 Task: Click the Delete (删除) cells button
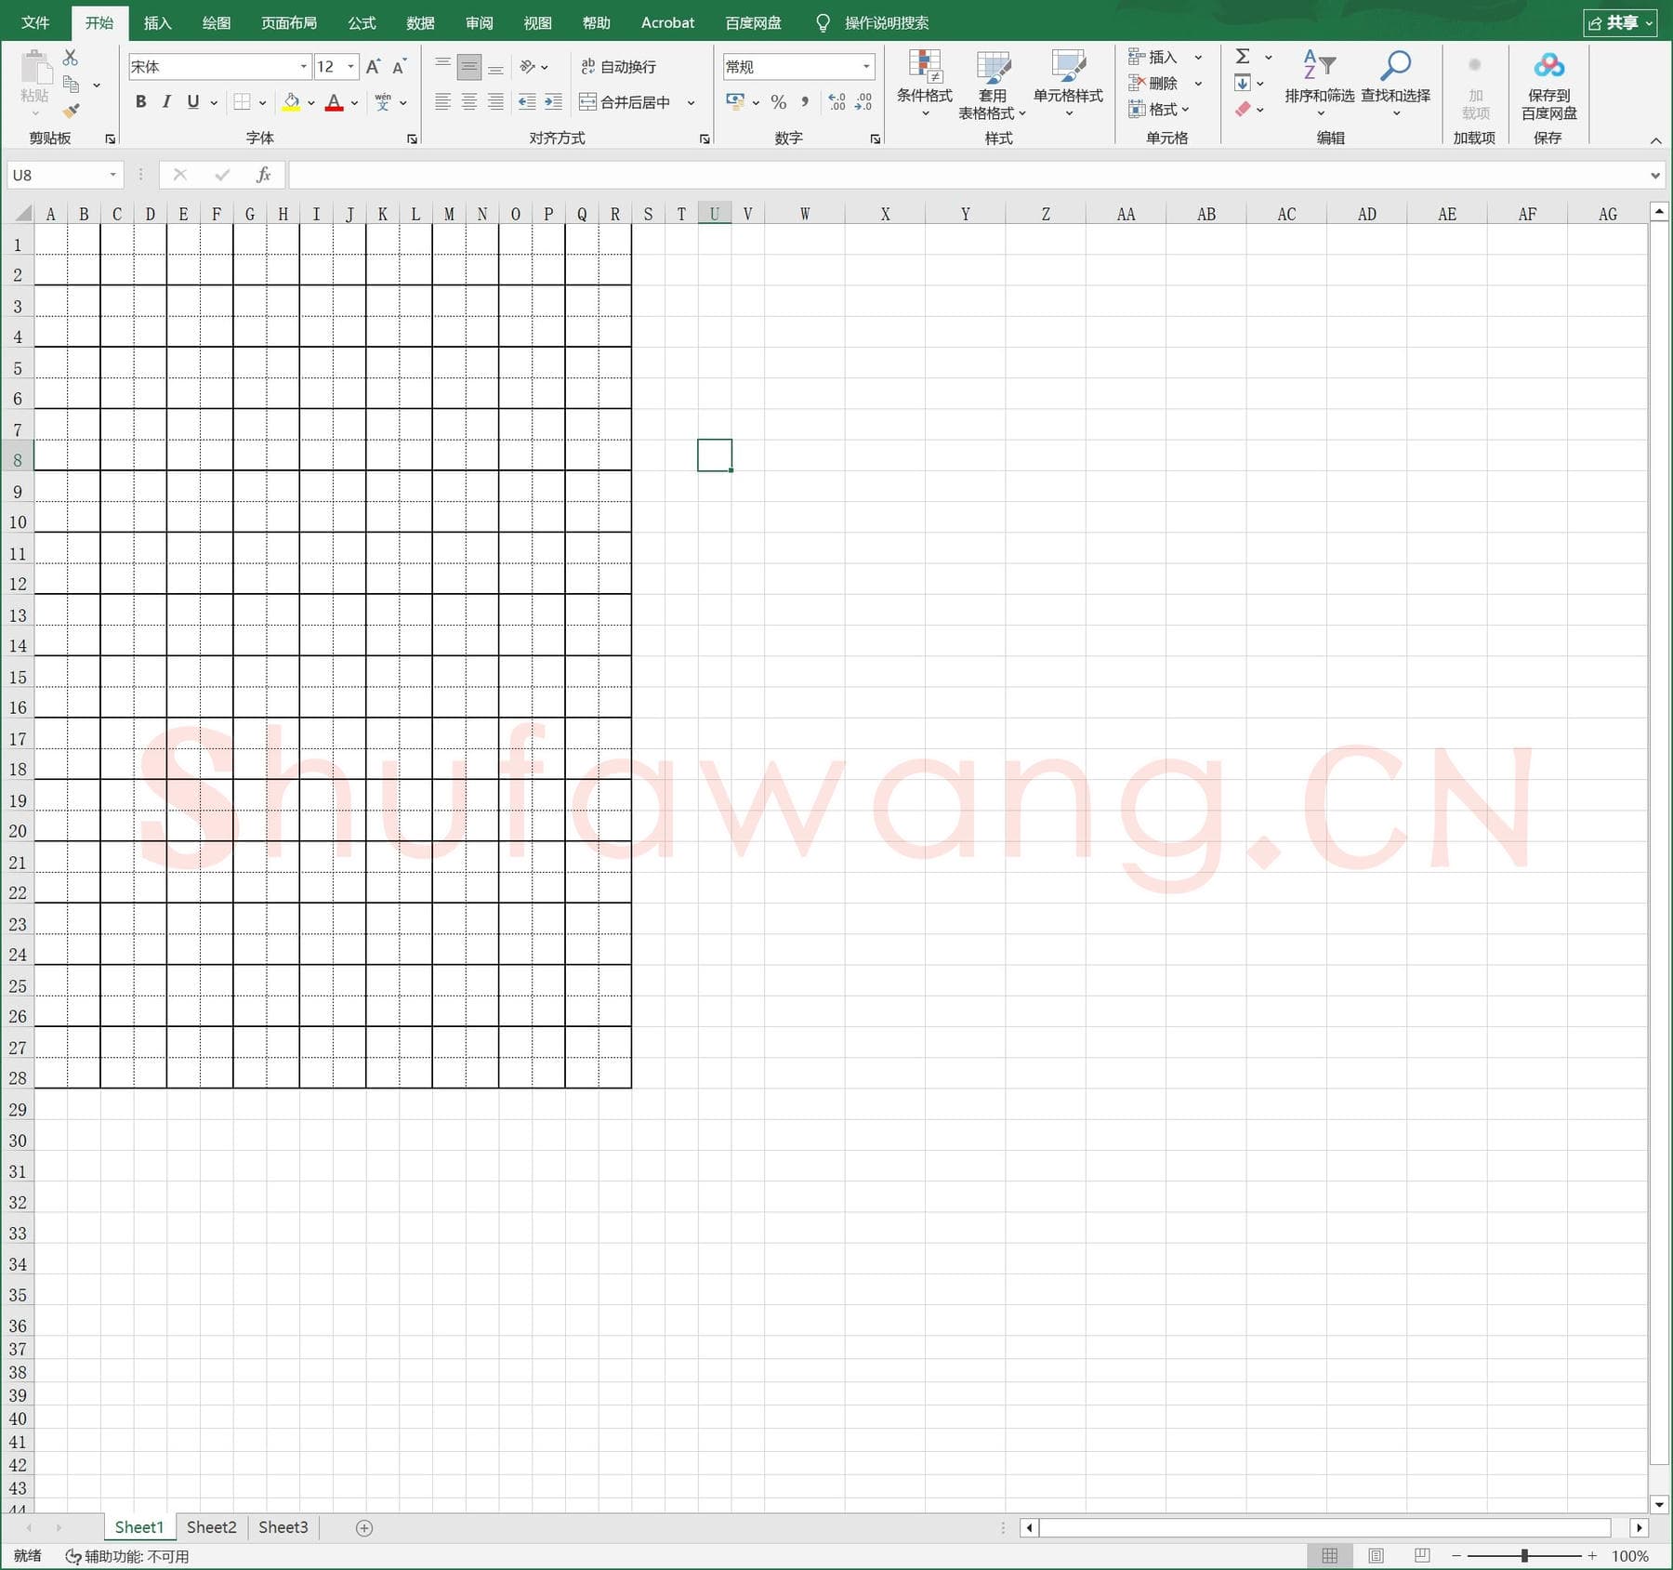[x=1153, y=84]
